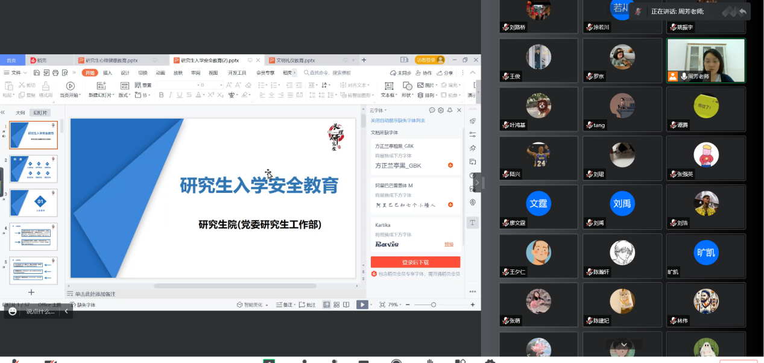Toggle normal view in status bar

(x=327, y=305)
